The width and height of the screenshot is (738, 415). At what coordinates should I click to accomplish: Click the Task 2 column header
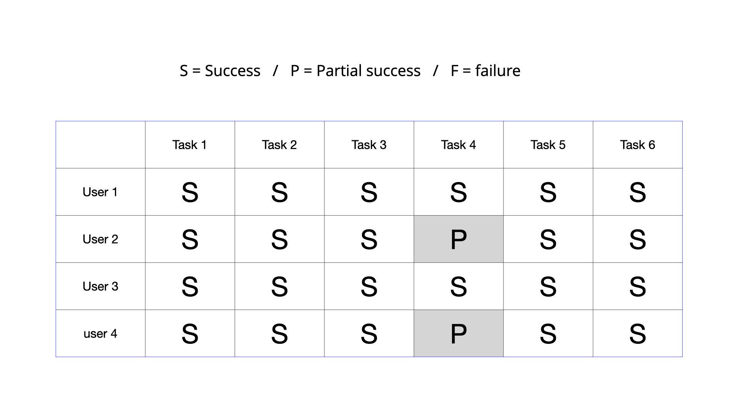pyautogui.click(x=279, y=145)
